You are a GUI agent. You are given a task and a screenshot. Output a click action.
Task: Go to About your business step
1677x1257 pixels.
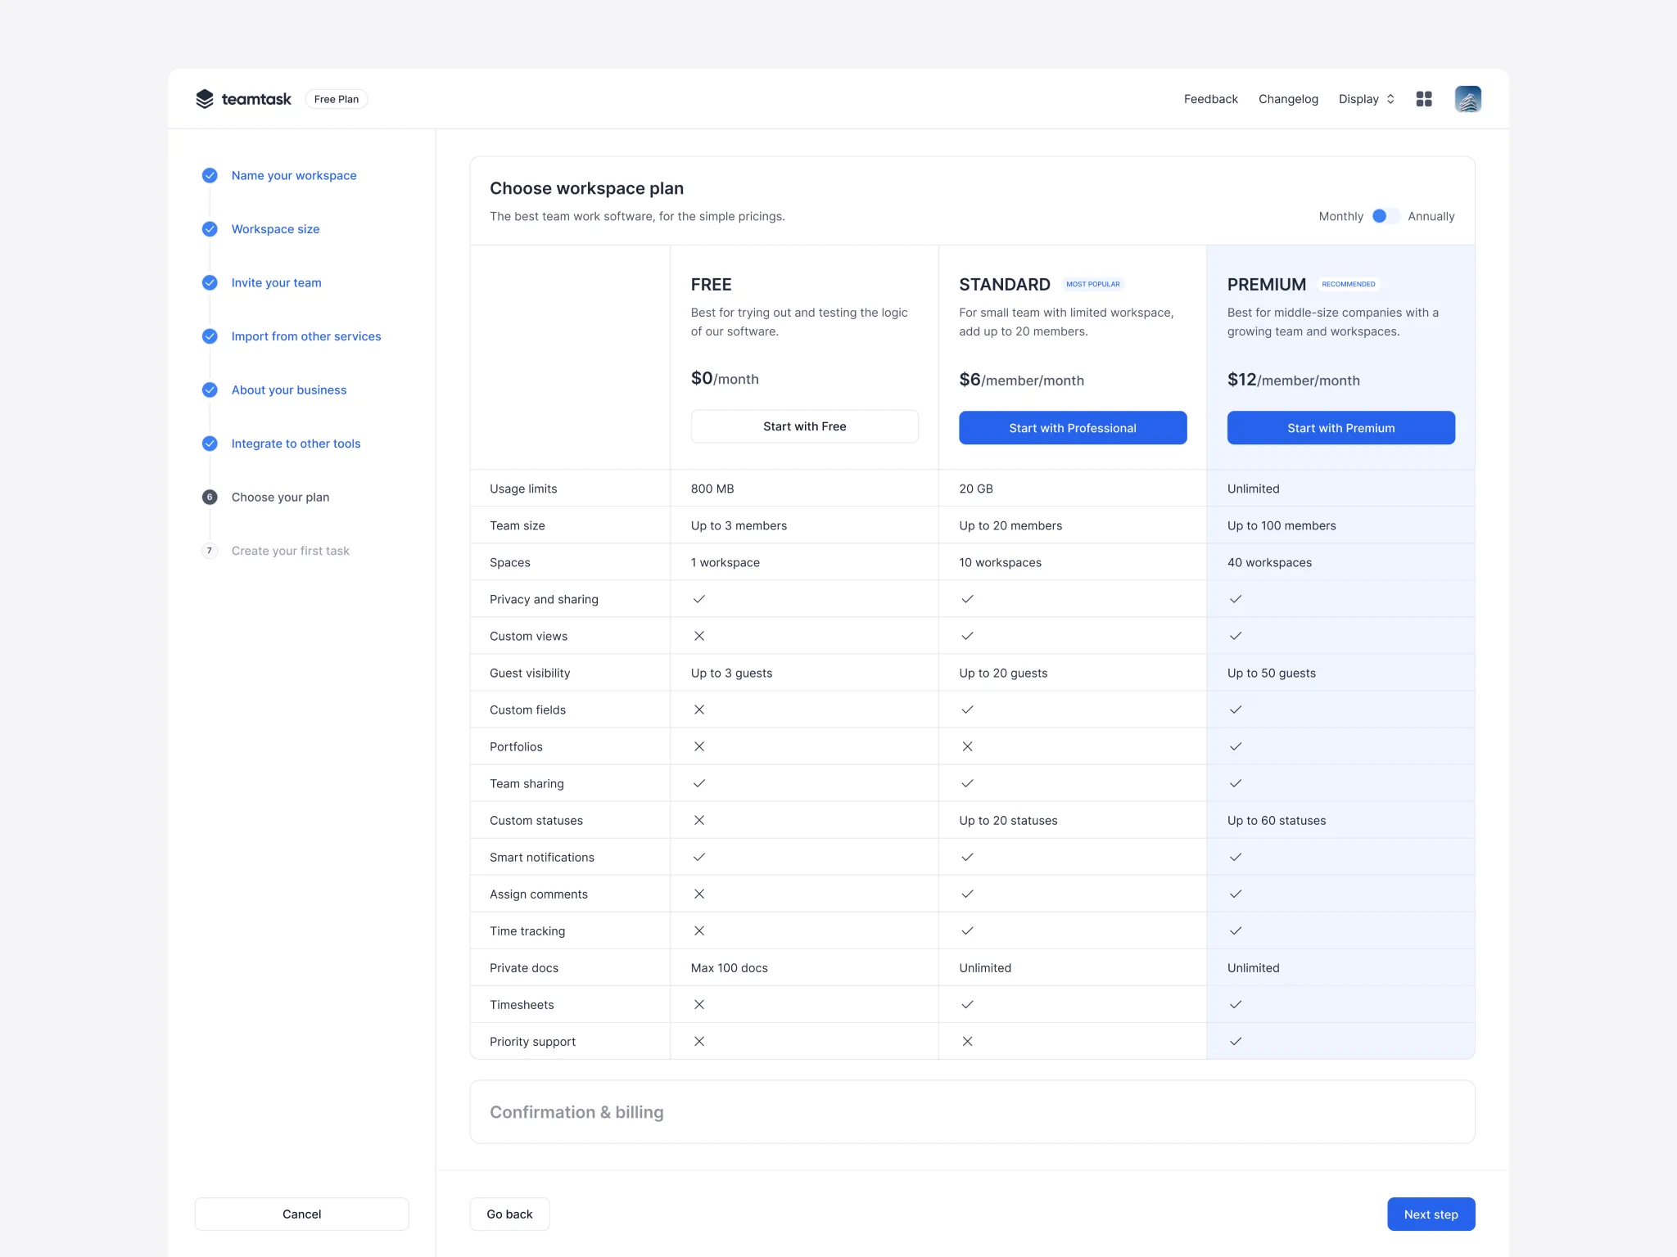(289, 390)
